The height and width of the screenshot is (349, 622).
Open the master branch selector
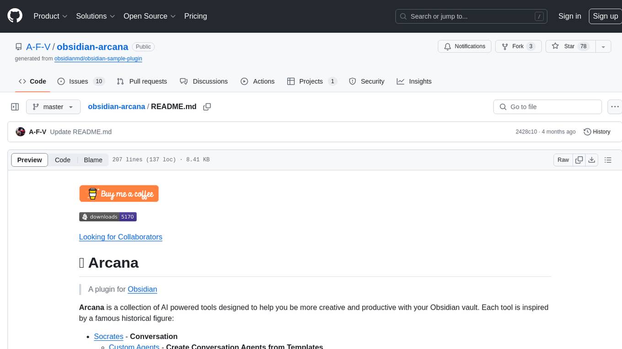[x=53, y=107]
